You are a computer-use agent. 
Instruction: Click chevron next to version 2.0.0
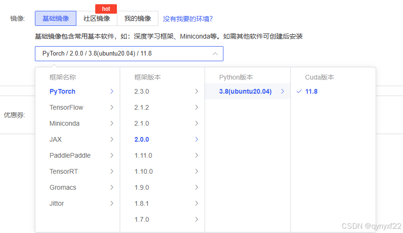[x=197, y=139]
